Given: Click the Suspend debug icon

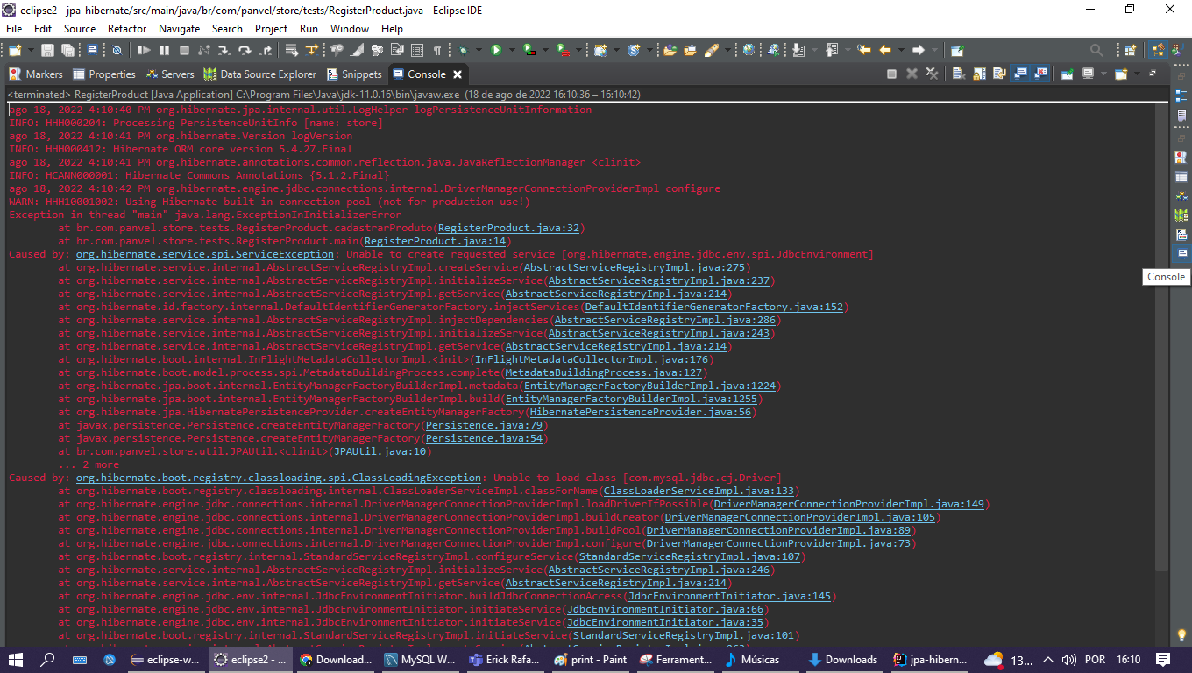Looking at the screenshot, I should 164,50.
